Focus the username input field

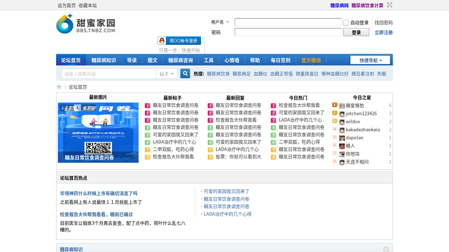click(x=288, y=22)
